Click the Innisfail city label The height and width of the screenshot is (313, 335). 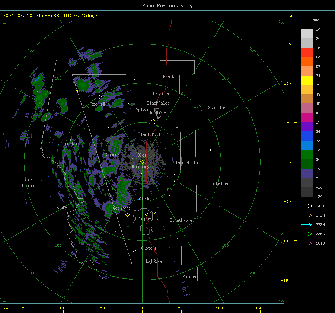tap(150, 135)
